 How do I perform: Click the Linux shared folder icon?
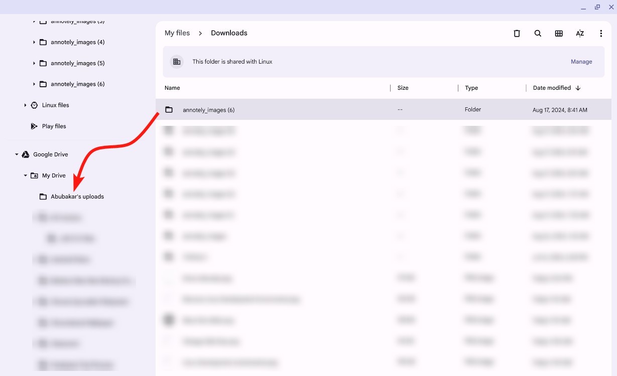(177, 62)
